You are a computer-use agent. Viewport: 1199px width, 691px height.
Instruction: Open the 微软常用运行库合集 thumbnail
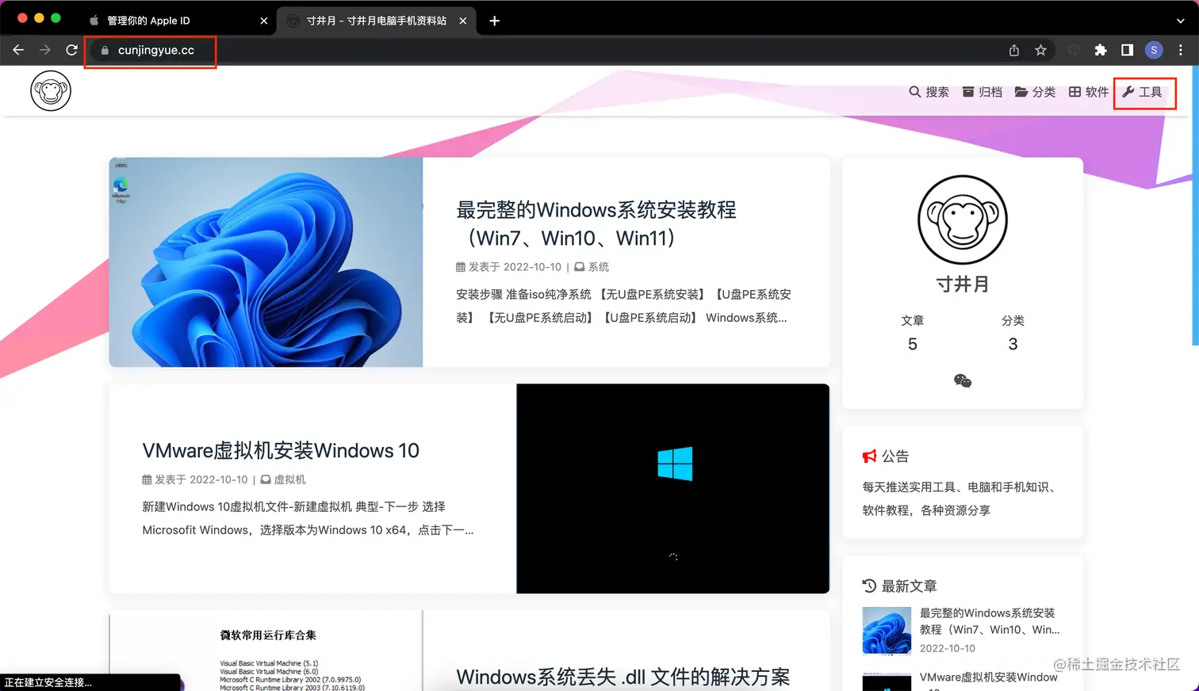[x=266, y=651]
